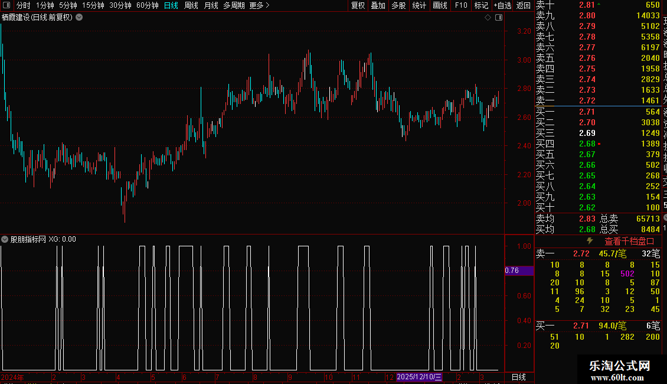Click the 0.76 indicator value tag
667x384 pixels.
(519, 271)
